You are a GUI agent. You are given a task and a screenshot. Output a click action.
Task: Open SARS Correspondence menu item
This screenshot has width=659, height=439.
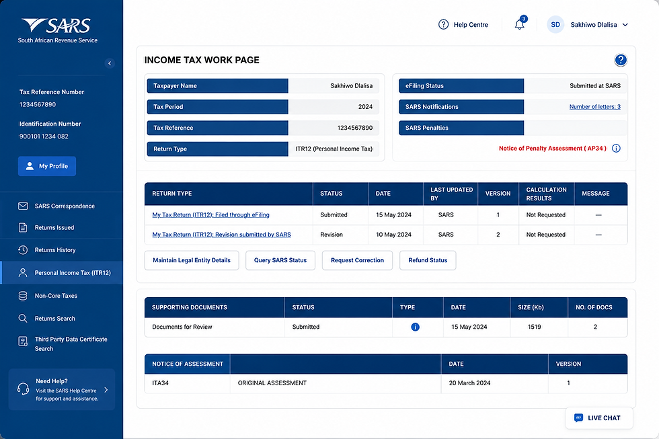tap(62, 206)
